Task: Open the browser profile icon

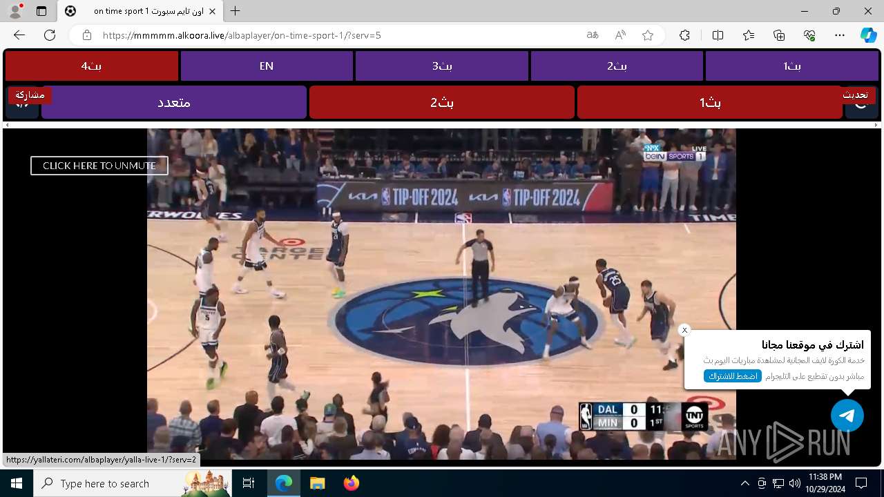Action: point(15,11)
